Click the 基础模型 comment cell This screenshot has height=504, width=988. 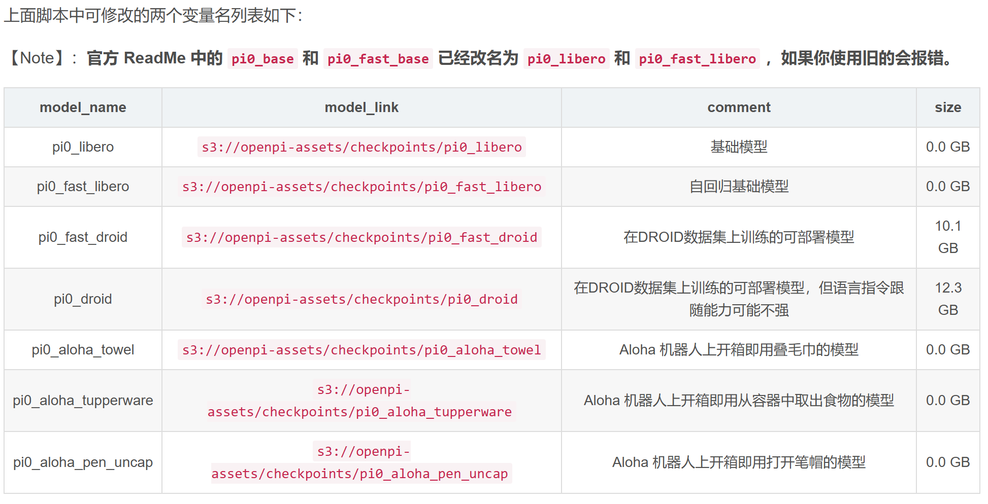click(739, 147)
